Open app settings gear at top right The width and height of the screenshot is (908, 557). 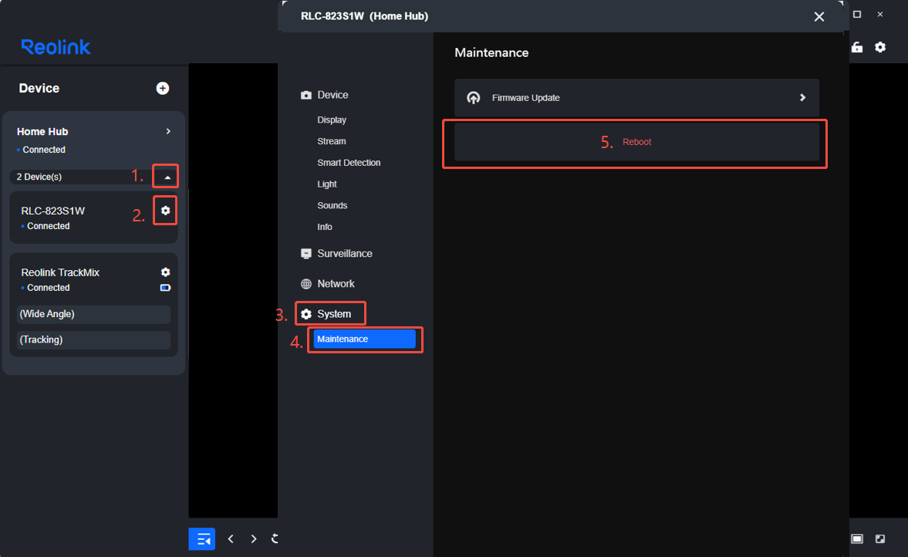(x=880, y=48)
